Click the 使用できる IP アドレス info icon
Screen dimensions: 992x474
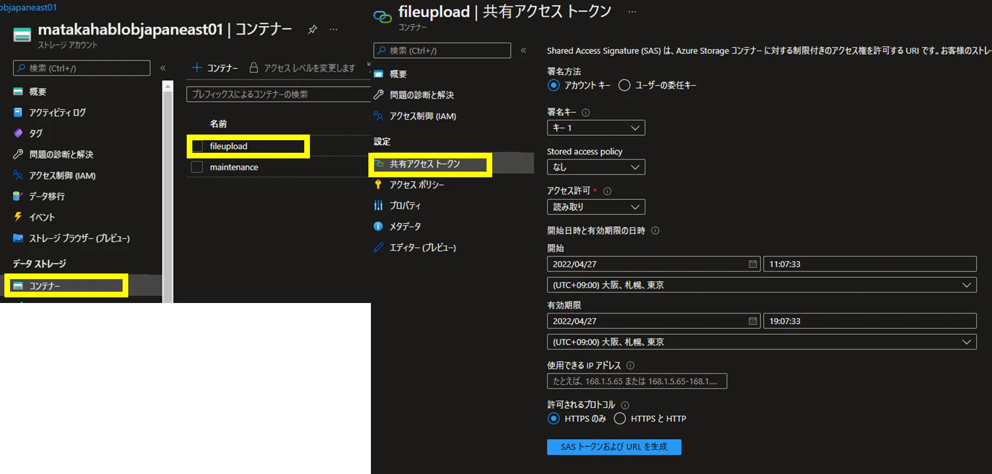click(x=631, y=365)
